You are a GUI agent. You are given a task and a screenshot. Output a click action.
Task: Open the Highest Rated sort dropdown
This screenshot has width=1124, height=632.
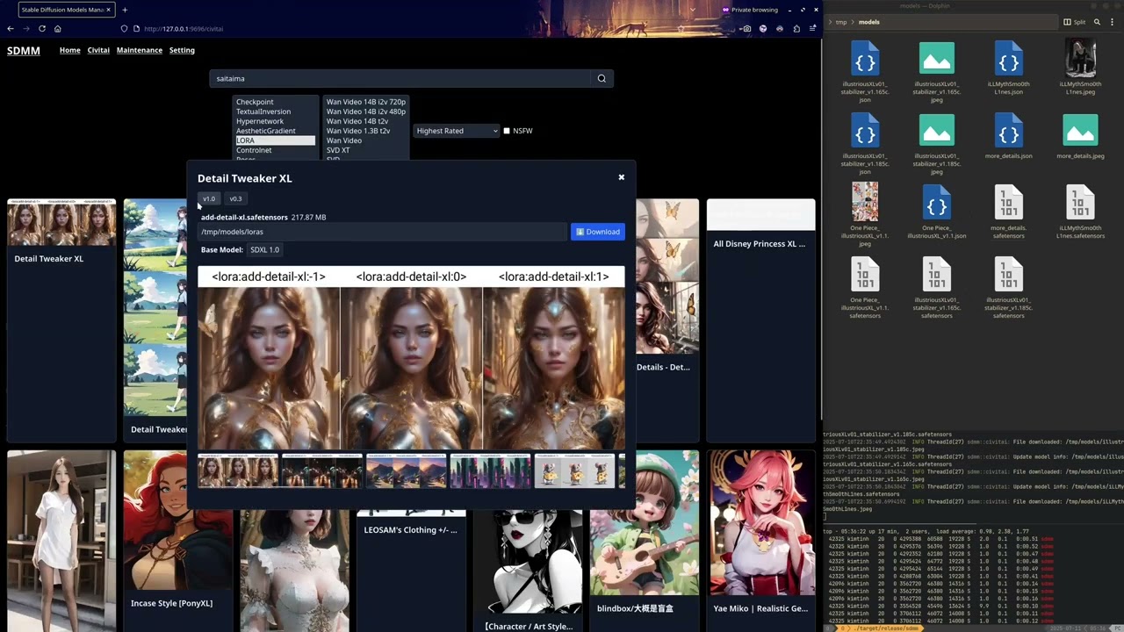tap(456, 131)
